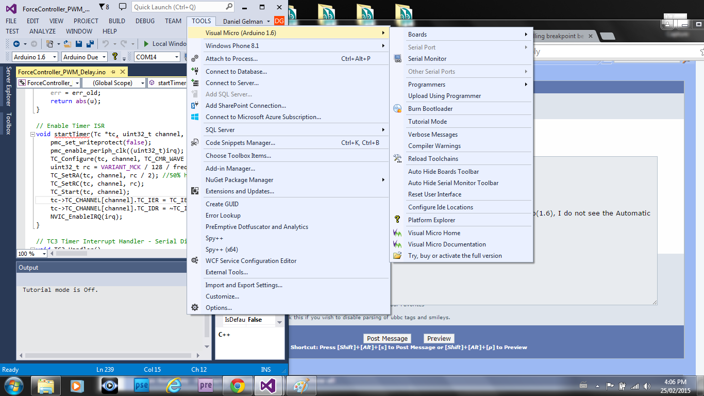This screenshot has width=704, height=396.
Task: Click the SharePoint Connection icon
Action: [x=195, y=106]
